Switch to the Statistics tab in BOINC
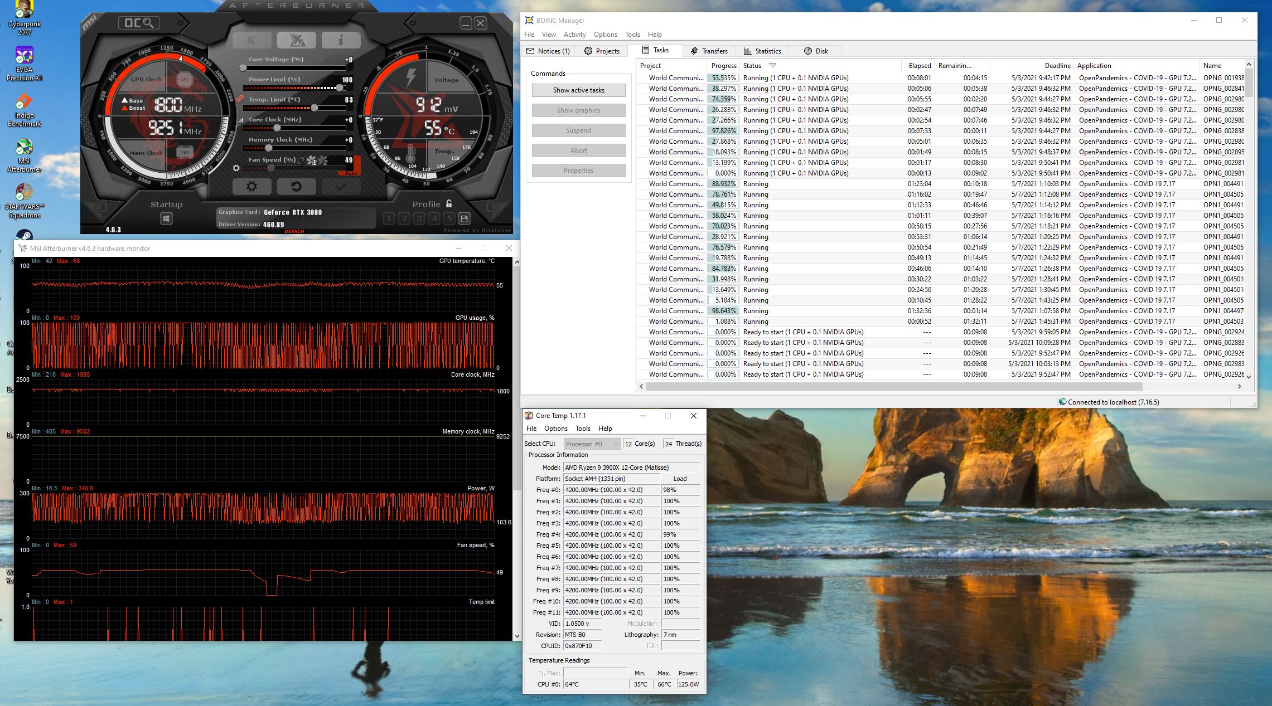1272x706 pixels. coord(762,51)
